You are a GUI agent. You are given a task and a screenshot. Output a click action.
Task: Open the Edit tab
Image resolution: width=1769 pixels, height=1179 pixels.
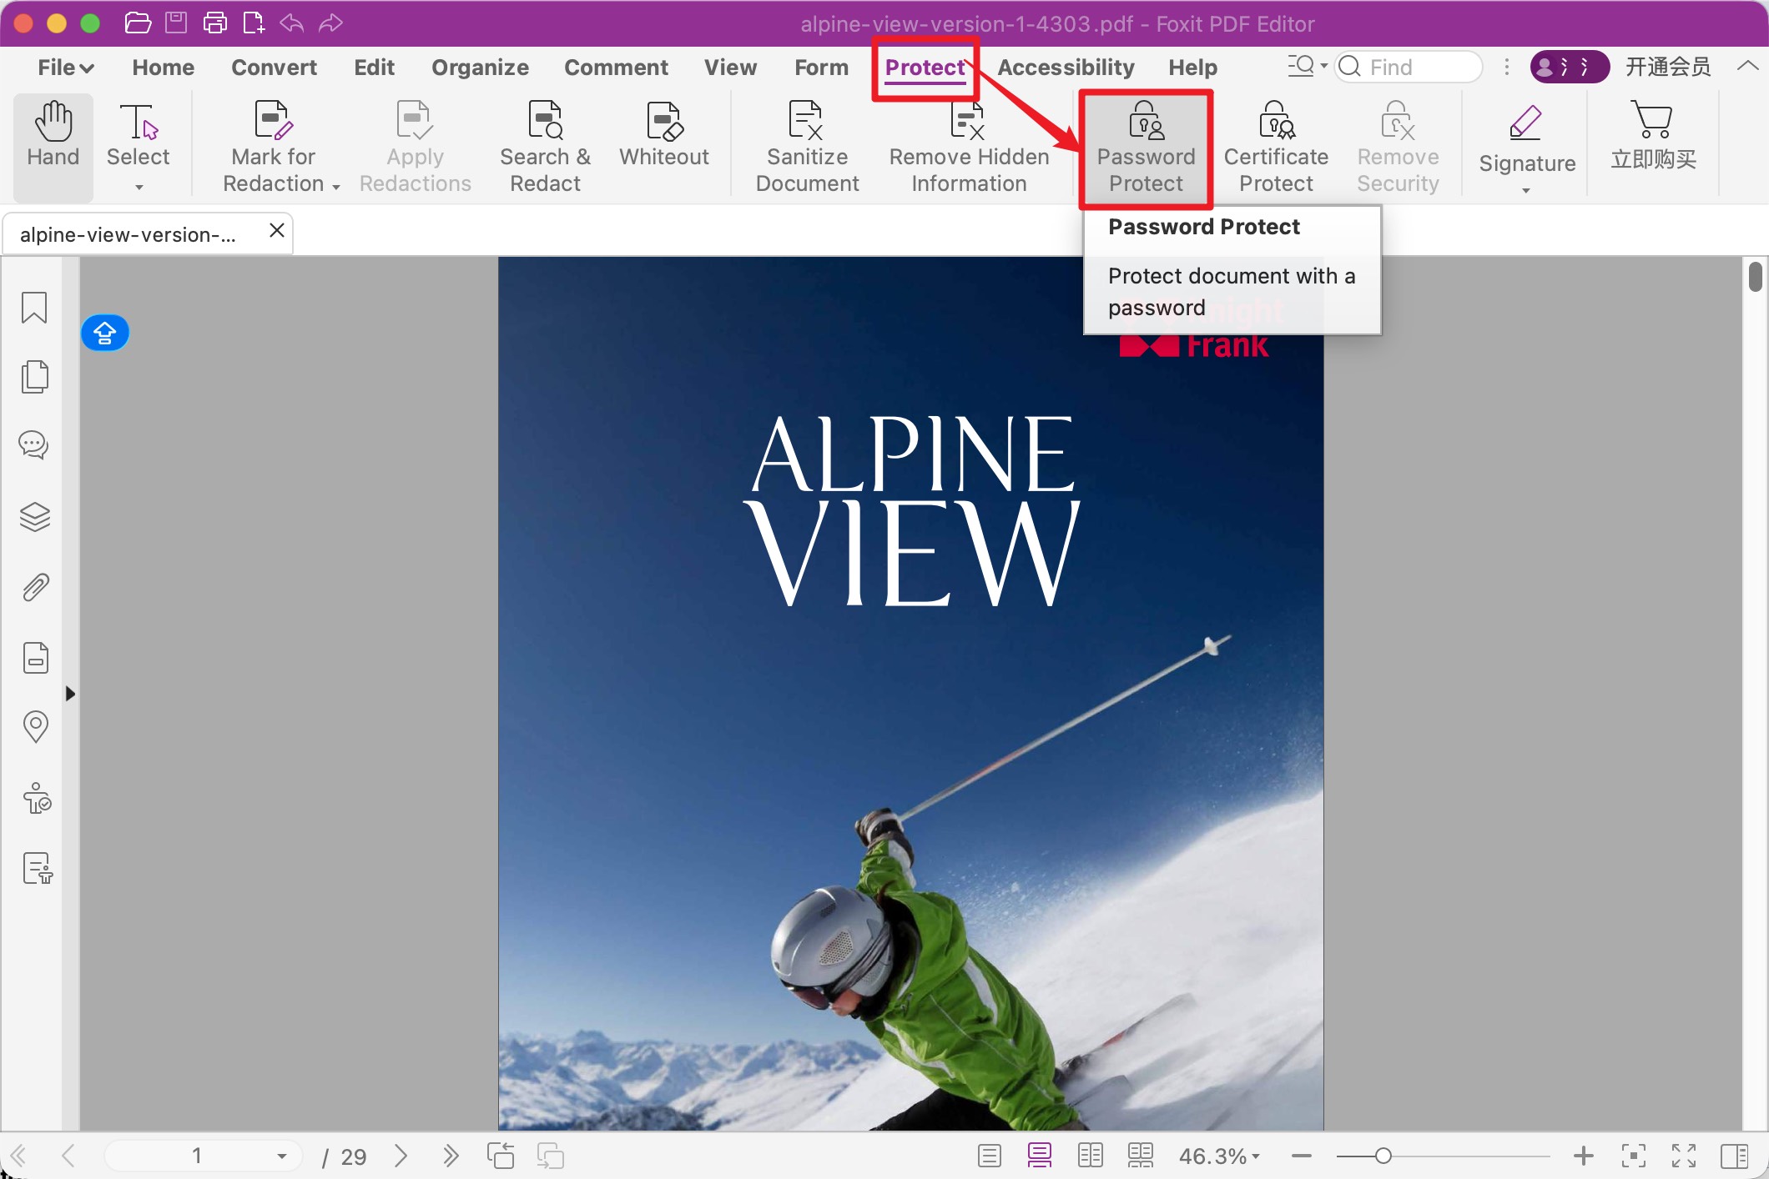click(x=374, y=68)
